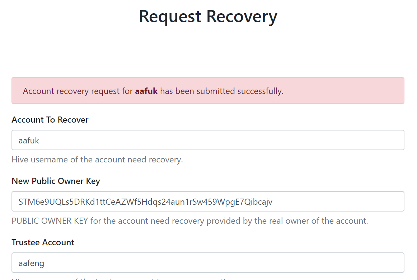
Task: Click the "Account recovery request for" alert text
Action: 78,91
